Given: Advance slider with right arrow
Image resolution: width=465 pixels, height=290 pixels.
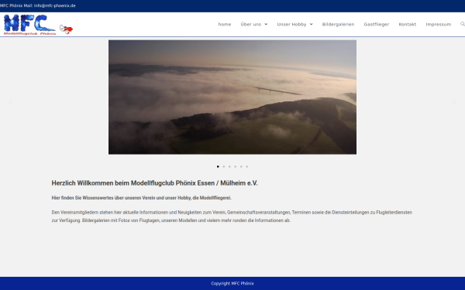Looking at the screenshot, I should point(454,101).
